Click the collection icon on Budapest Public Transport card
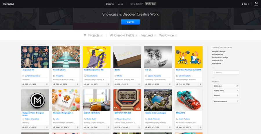 (x=47, y=128)
